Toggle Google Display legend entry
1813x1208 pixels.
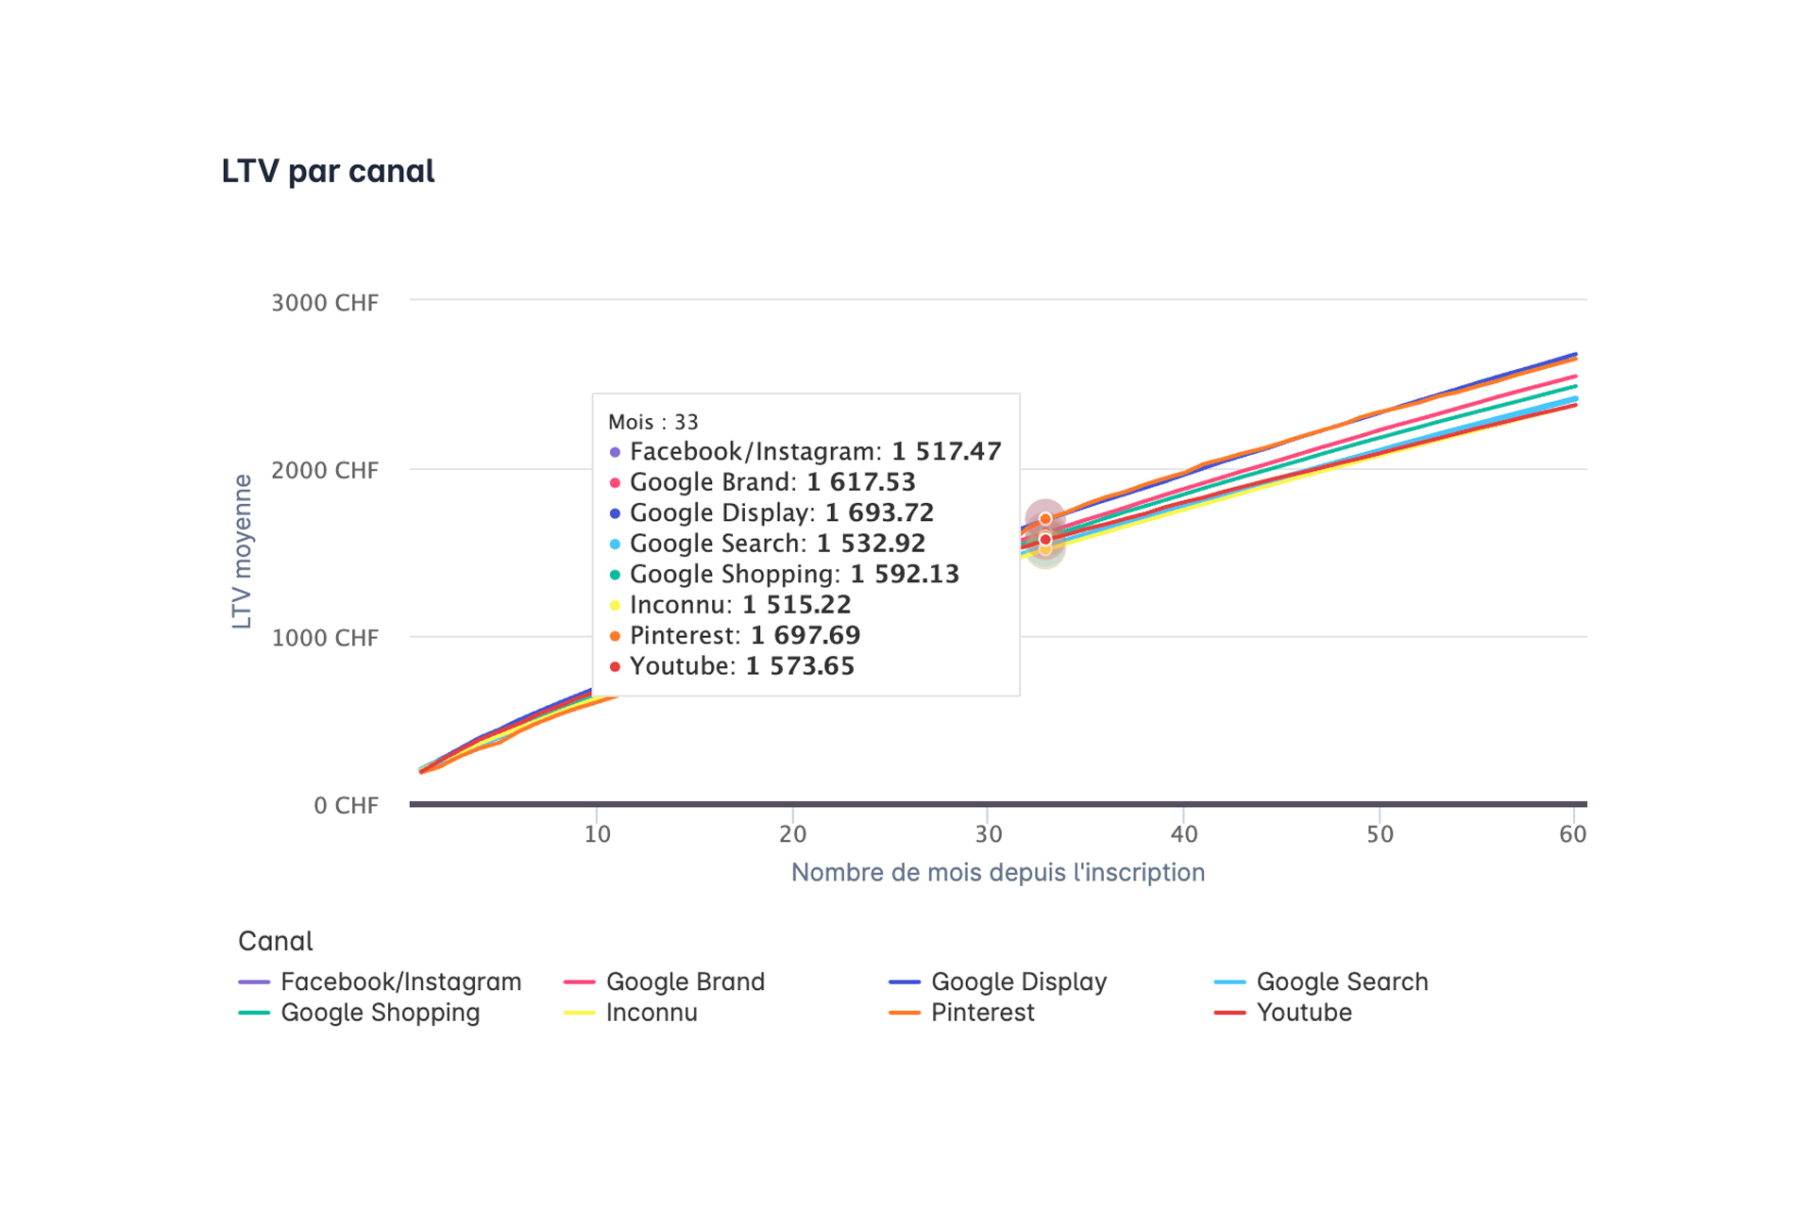coord(998,981)
